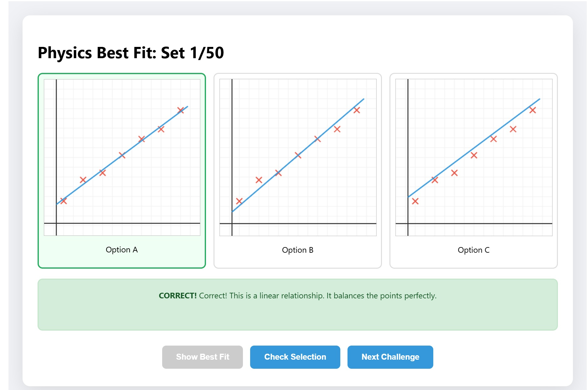Click the axes origin in Option A graph
587x390 pixels.
coord(56,223)
